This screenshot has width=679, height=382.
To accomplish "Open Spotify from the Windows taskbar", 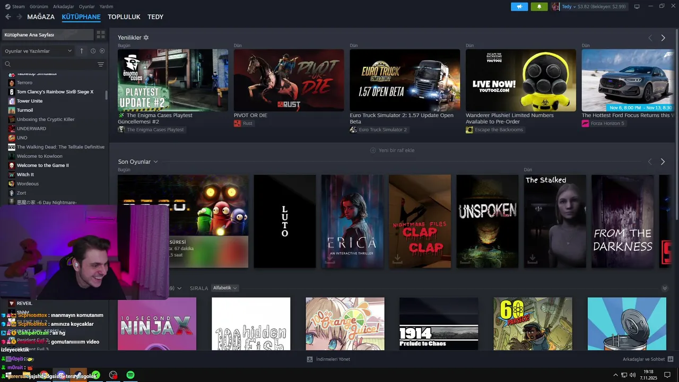I will click(130, 375).
